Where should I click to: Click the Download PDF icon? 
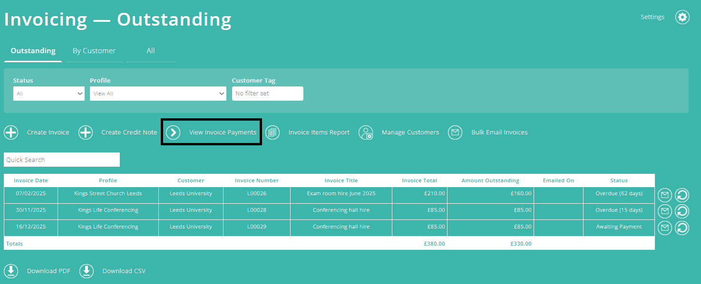[x=11, y=271]
